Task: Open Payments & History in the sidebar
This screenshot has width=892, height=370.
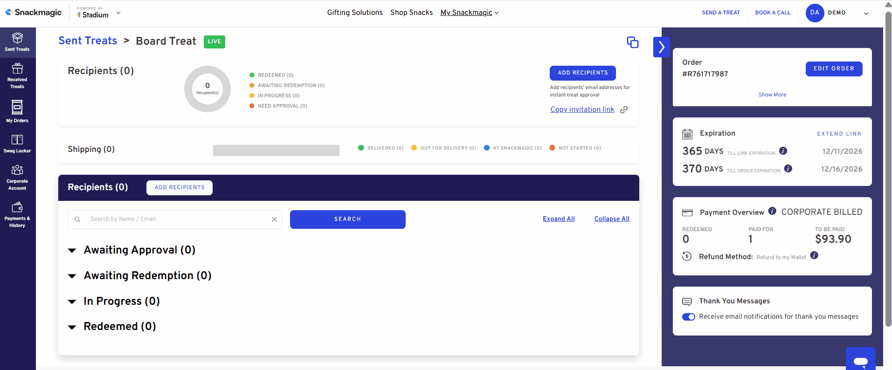Action: (x=17, y=214)
